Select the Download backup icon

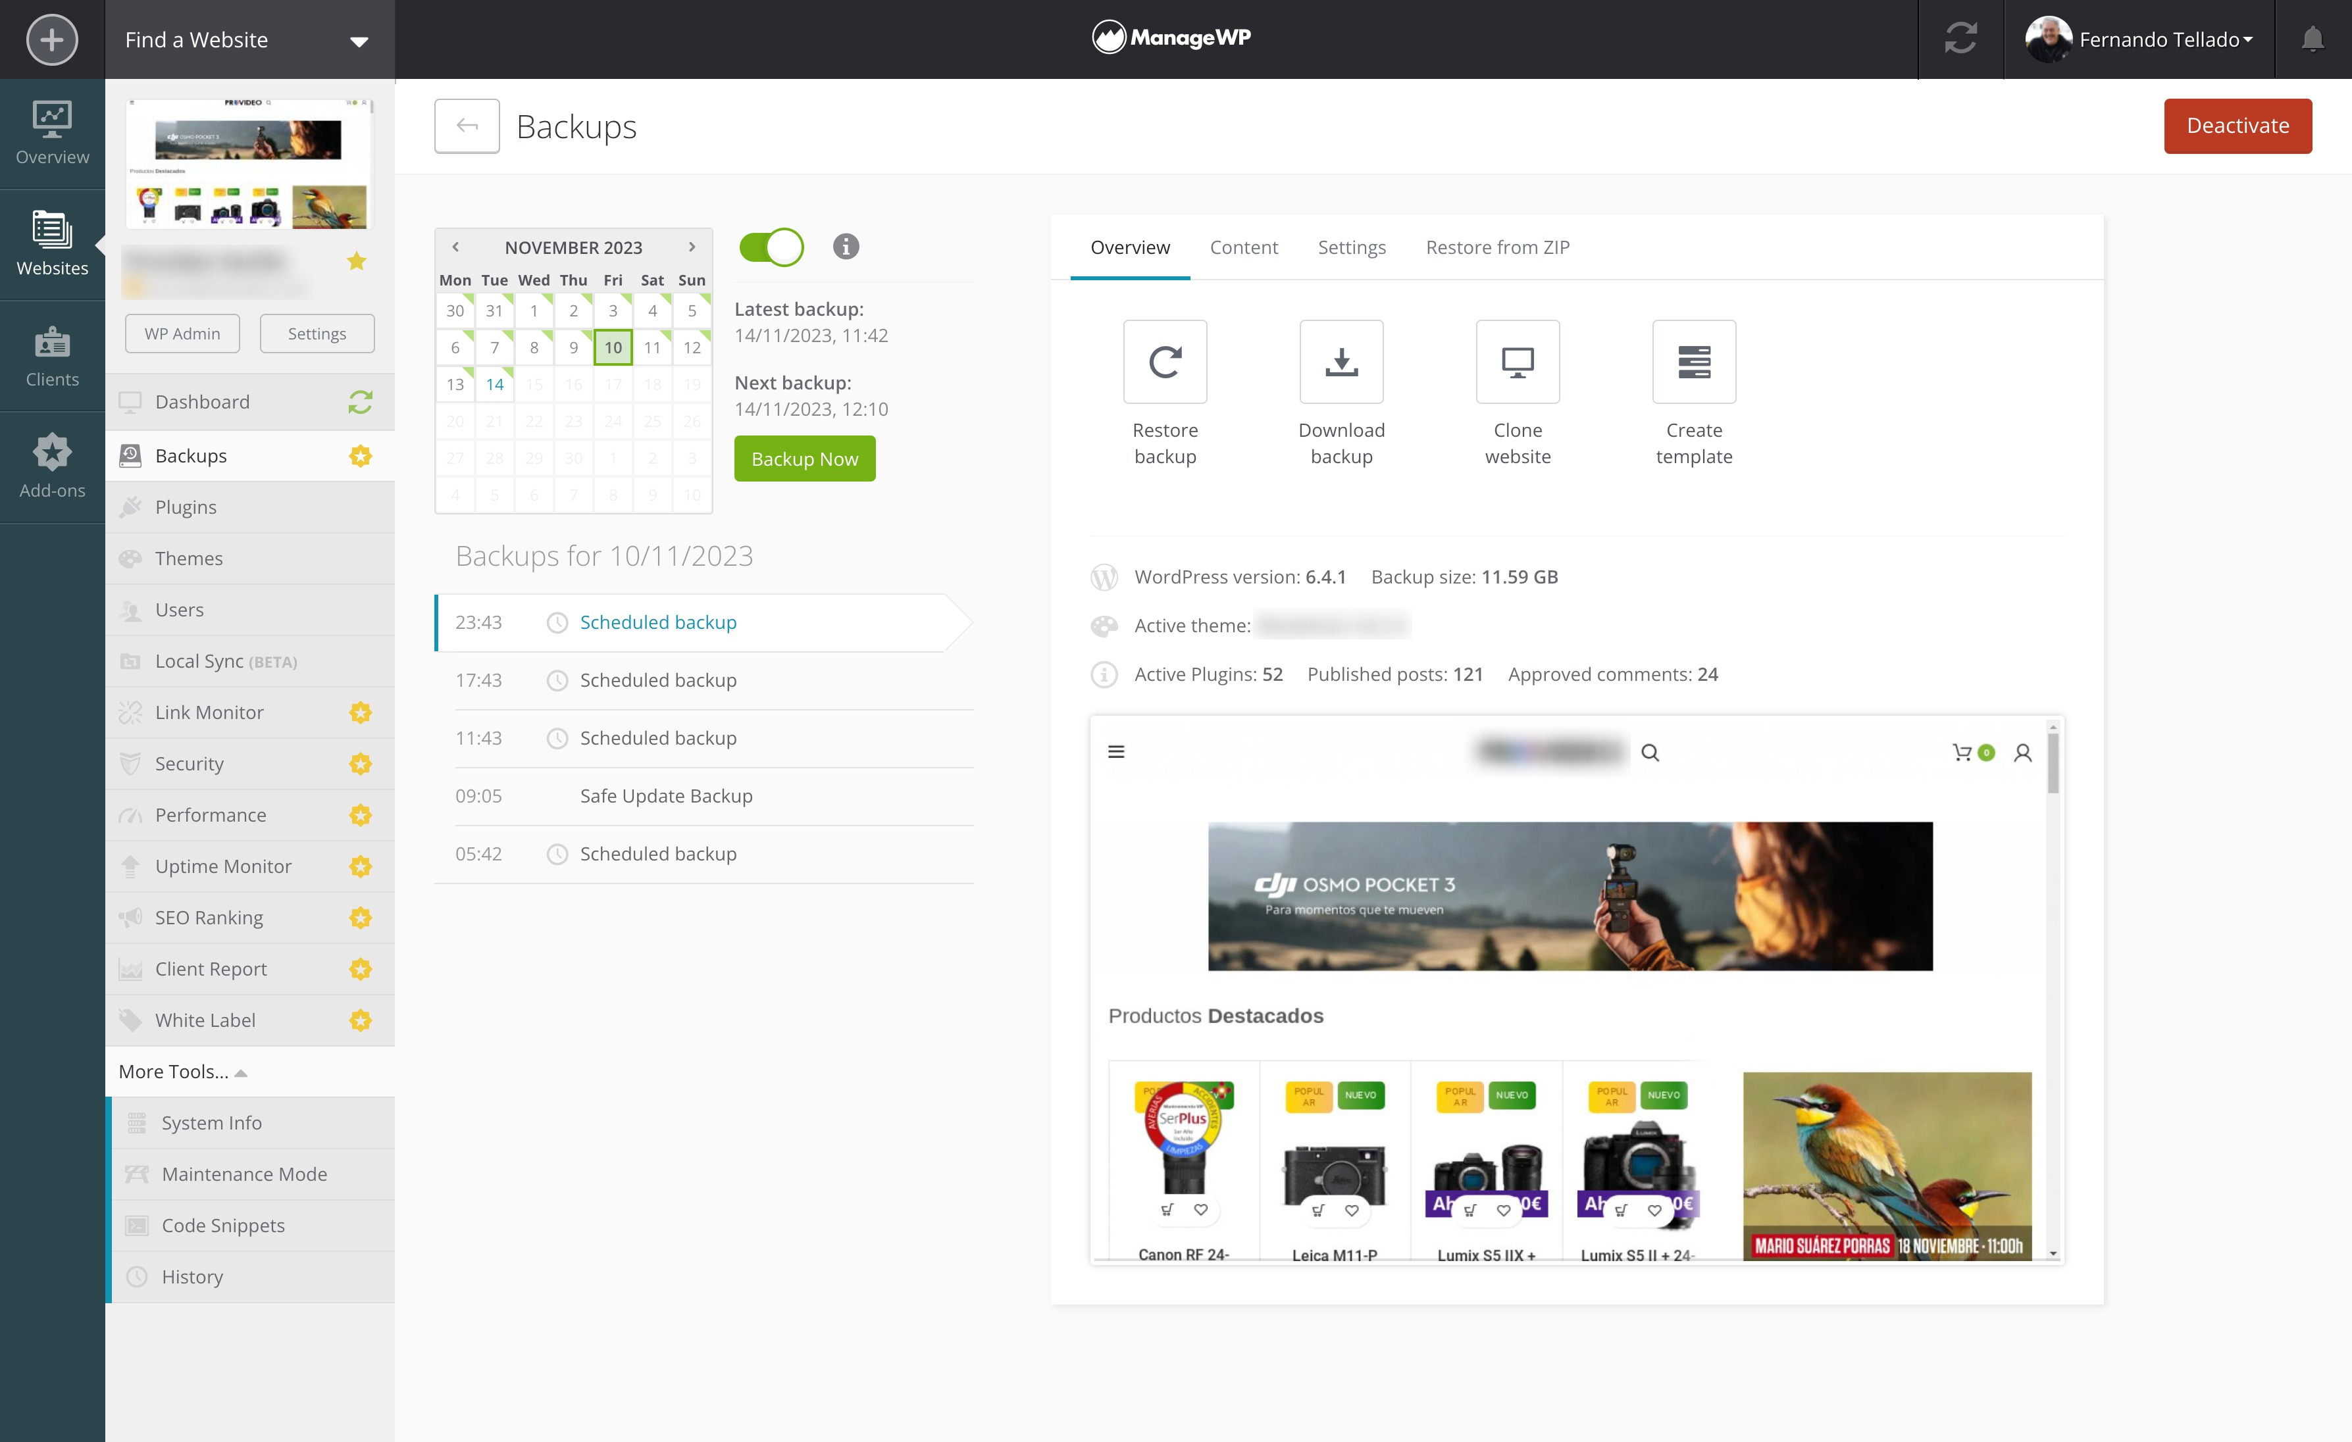tap(1340, 362)
